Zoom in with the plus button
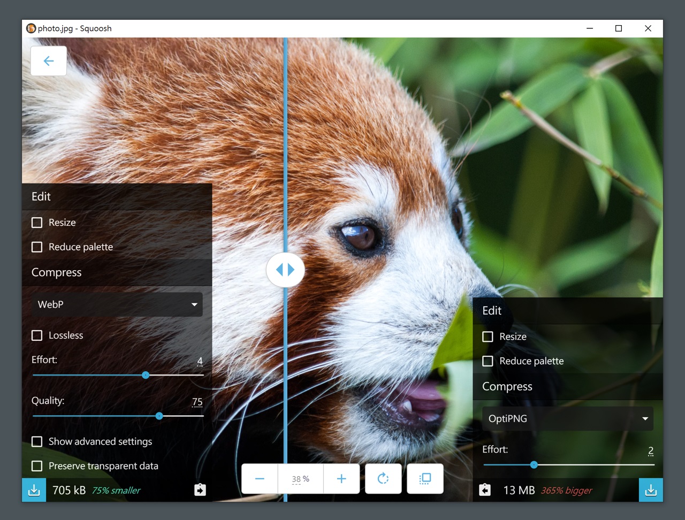The width and height of the screenshot is (685, 520). click(x=341, y=479)
